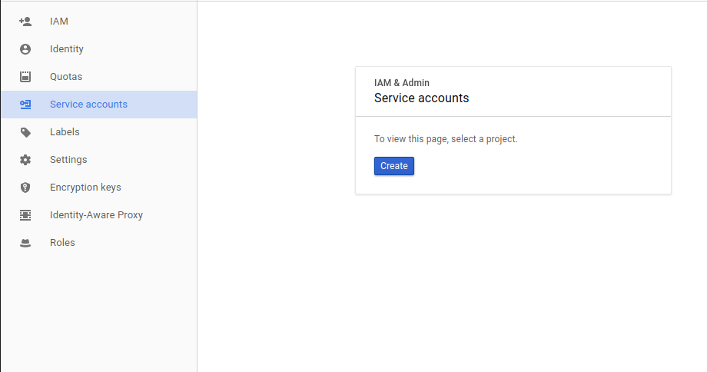Select Quotas in the sidebar
The height and width of the screenshot is (372, 707).
[98, 77]
